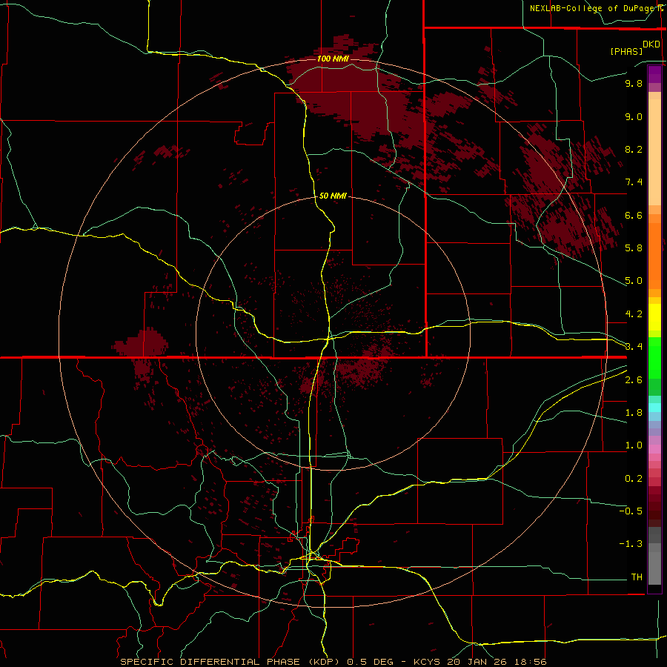Viewport: 667px width, 667px height.
Task: Click the TH threshold label
Action: point(637,577)
